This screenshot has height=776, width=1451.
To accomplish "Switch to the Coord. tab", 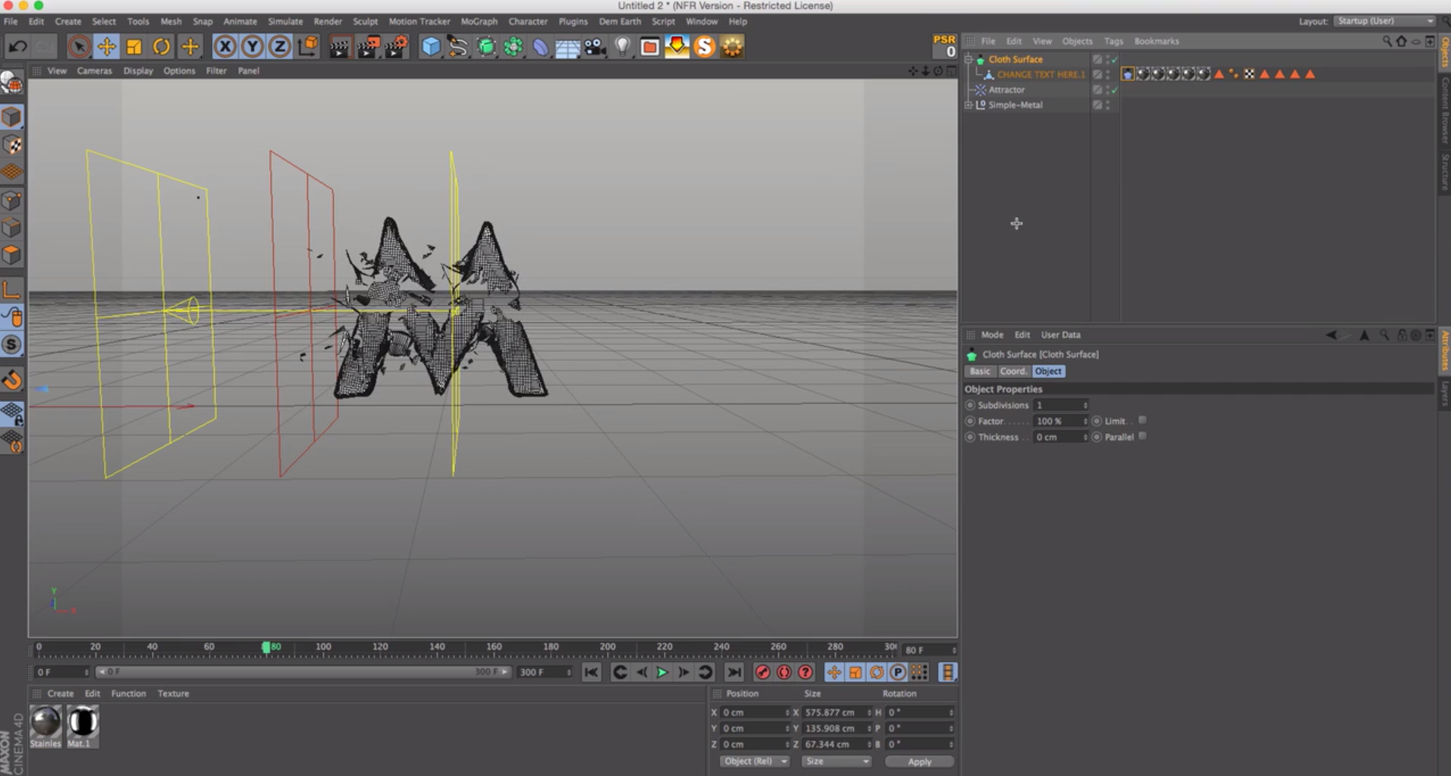I will pyautogui.click(x=1013, y=371).
